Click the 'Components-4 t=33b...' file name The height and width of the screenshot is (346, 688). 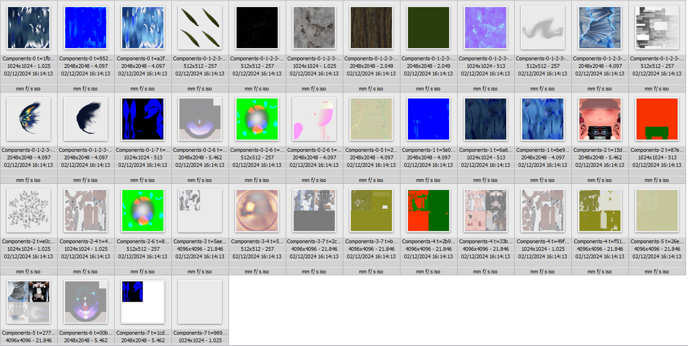pyautogui.click(x=485, y=241)
